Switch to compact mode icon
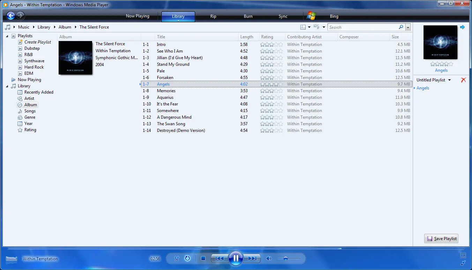 pos(463,263)
